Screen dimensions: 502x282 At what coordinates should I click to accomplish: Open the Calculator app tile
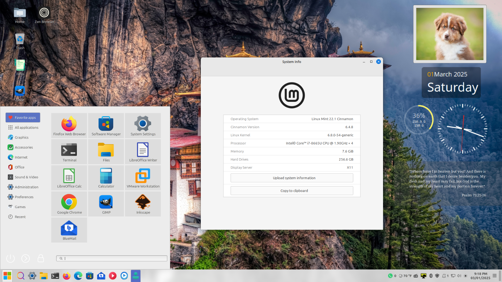[106, 178]
